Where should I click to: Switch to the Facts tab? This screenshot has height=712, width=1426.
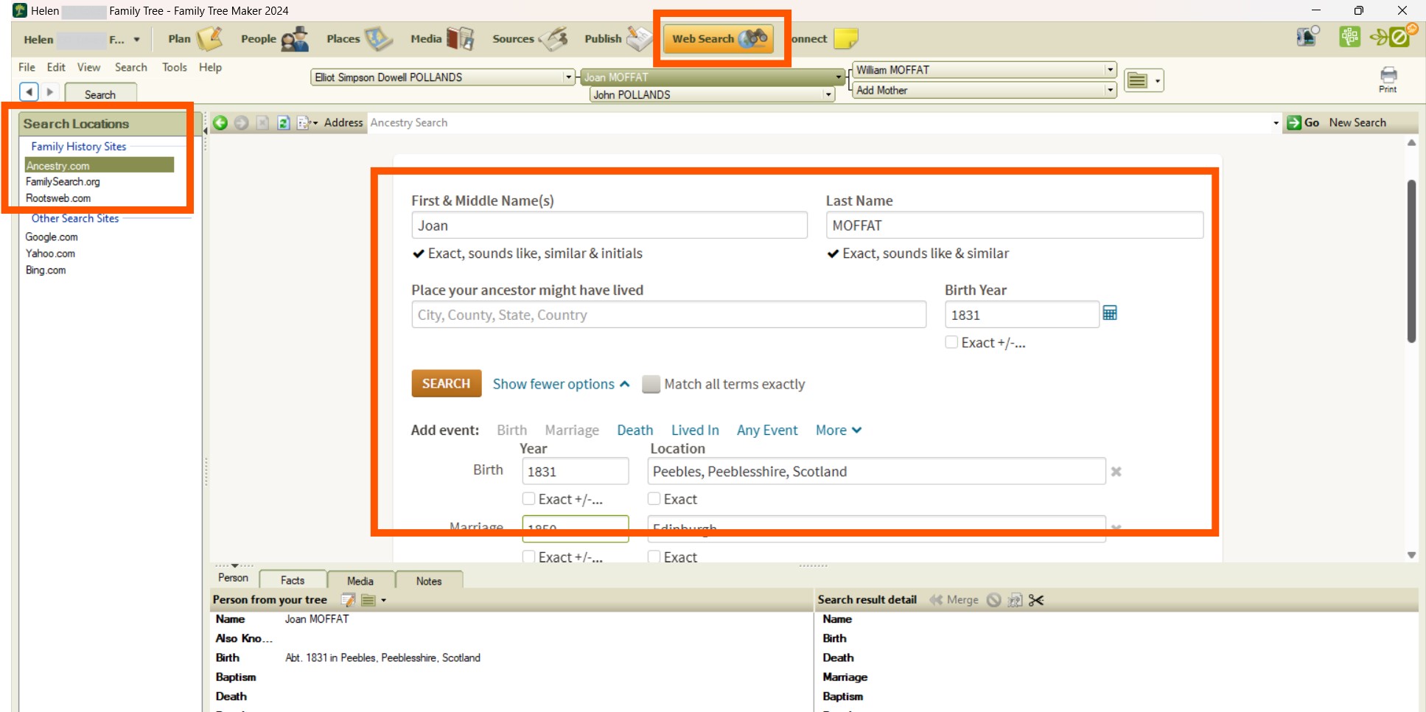pyautogui.click(x=293, y=581)
